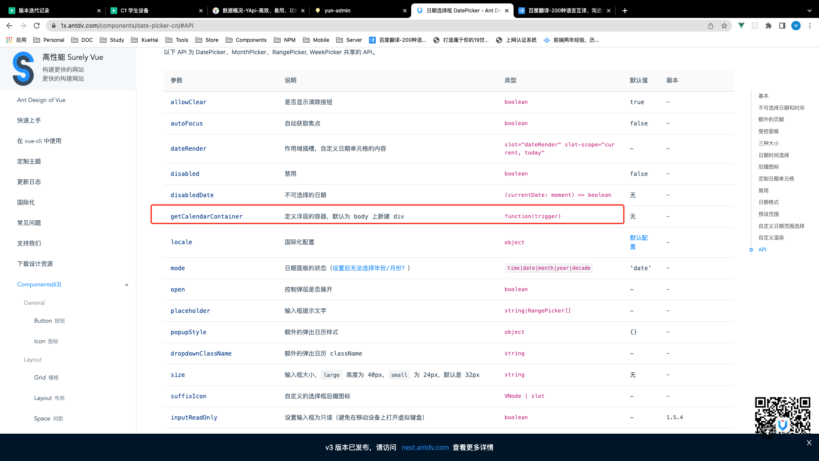Open the Button 按钮 sidebar item
The height and width of the screenshot is (461, 819).
[49, 321]
